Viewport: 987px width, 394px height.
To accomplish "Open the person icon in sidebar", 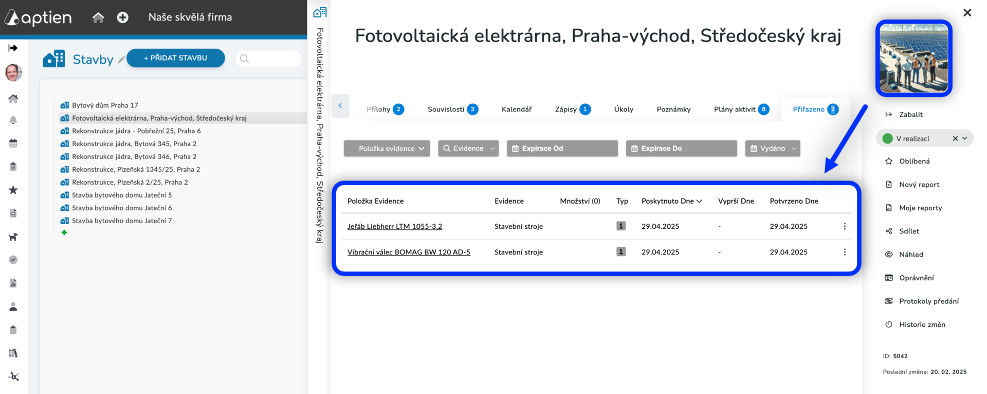I will coord(13,306).
